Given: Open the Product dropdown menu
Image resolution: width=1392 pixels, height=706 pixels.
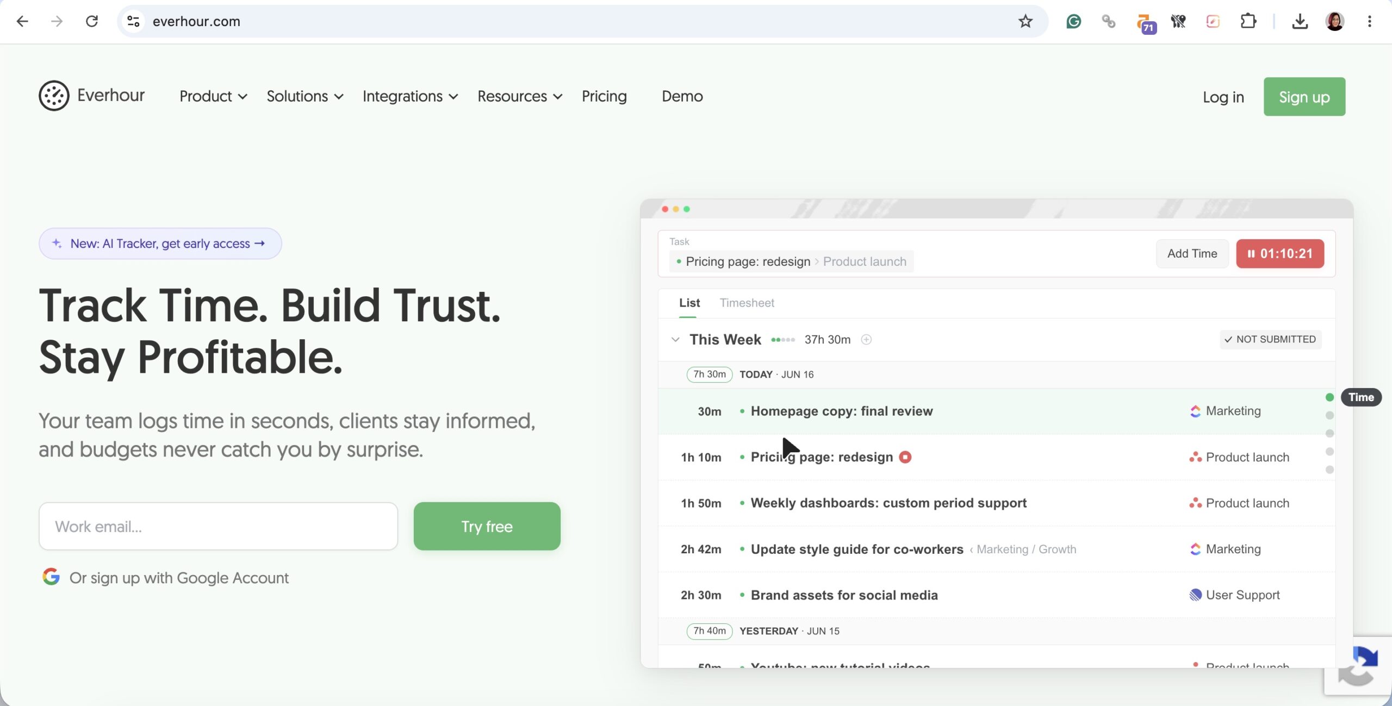Looking at the screenshot, I should [x=214, y=97].
